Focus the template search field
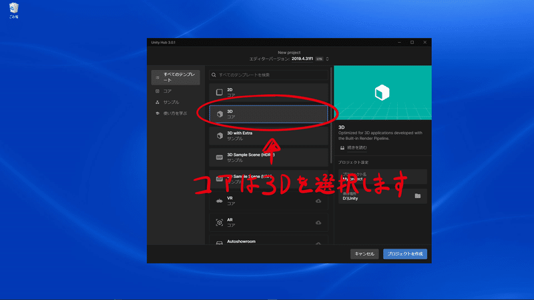This screenshot has height=300, width=534. click(268, 75)
